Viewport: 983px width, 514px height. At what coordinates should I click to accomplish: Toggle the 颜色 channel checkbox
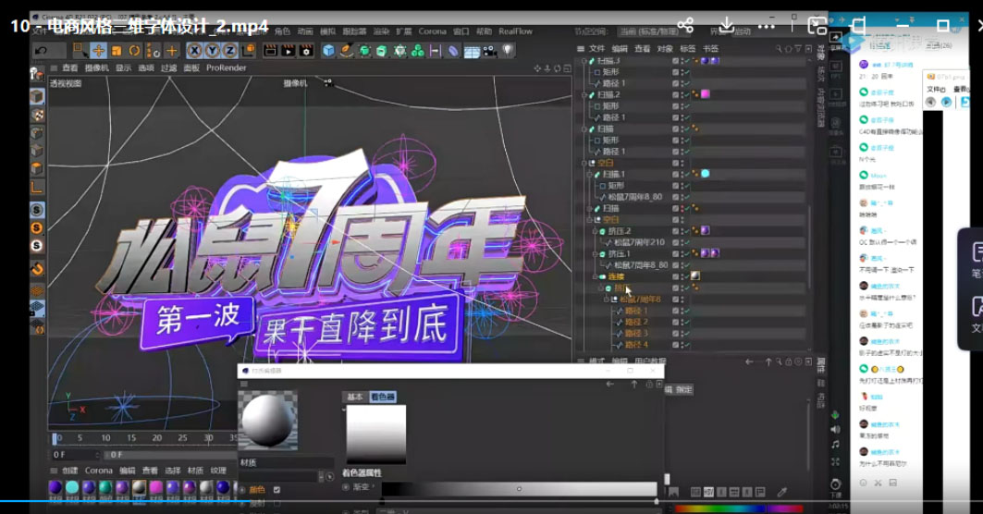point(276,490)
